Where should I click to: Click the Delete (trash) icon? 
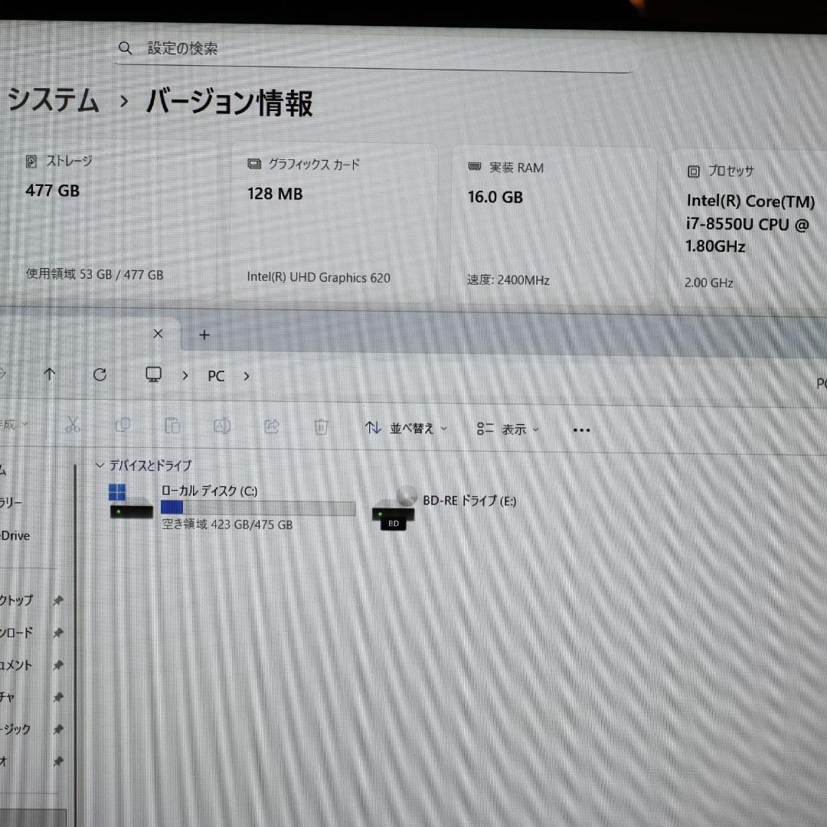pos(321,427)
